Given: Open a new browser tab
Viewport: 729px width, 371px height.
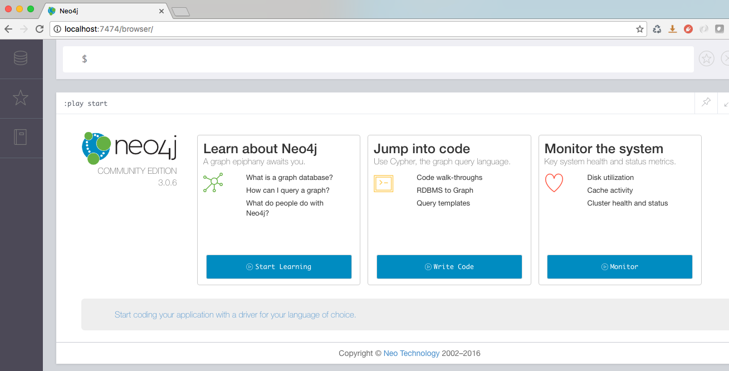Looking at the screenshot, I should (x=180, y=10).
